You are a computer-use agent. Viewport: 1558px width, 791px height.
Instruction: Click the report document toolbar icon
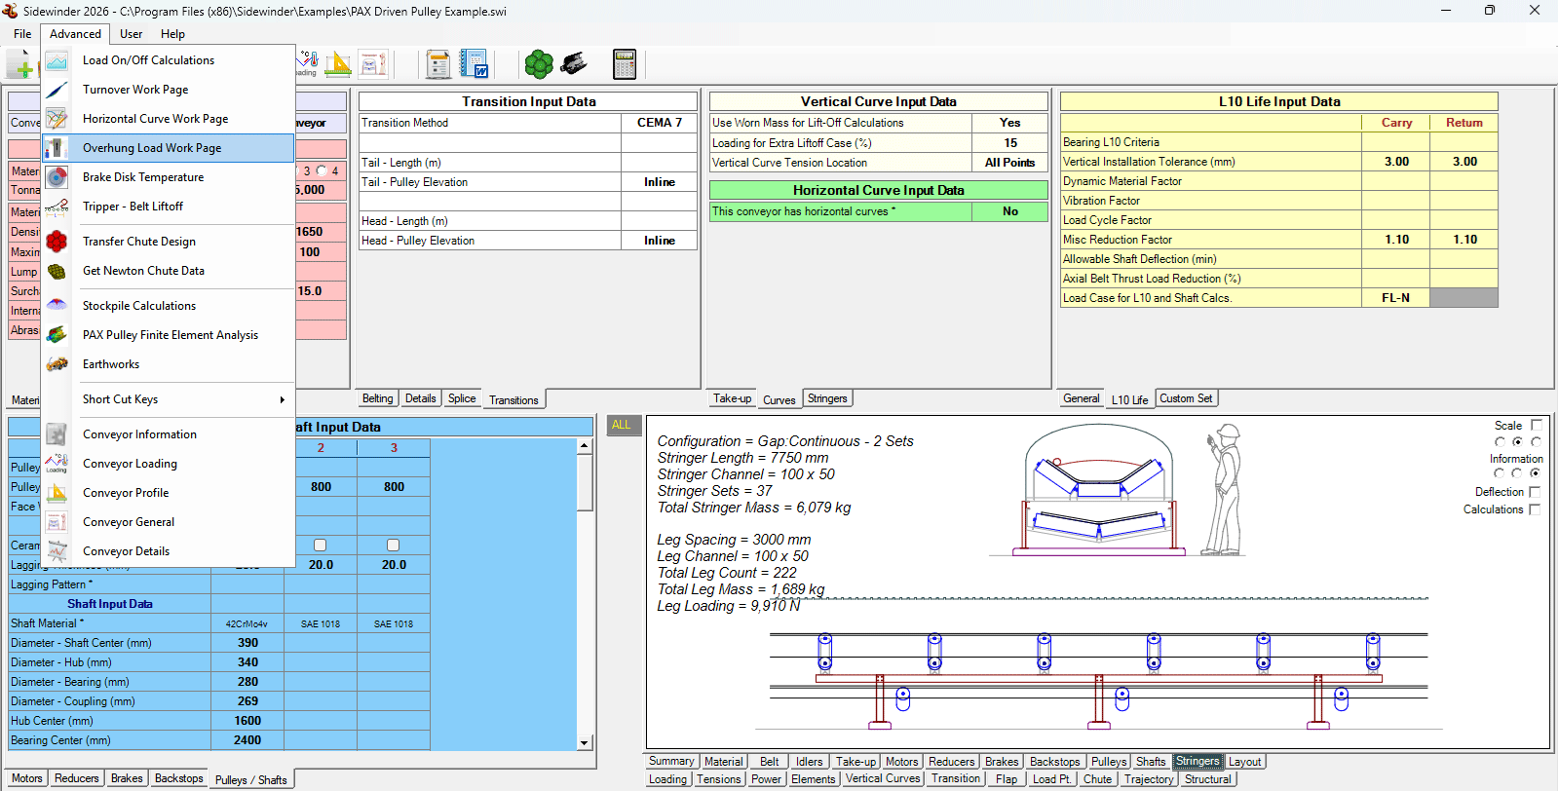pos(438,64)
